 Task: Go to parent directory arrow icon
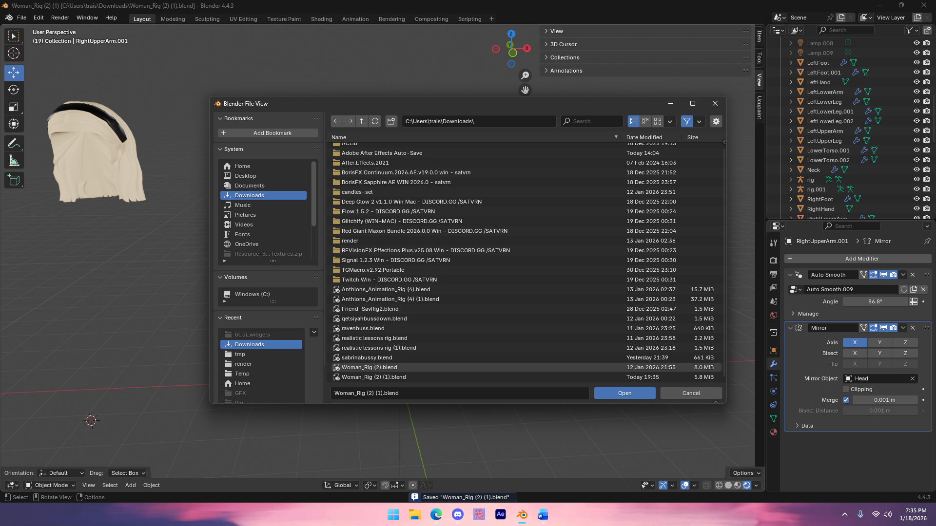point(362,121)
